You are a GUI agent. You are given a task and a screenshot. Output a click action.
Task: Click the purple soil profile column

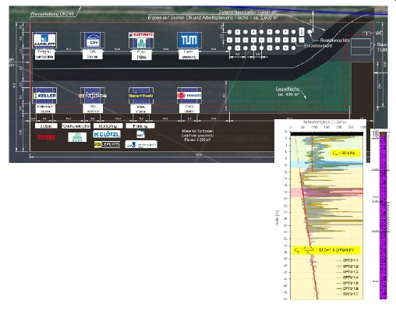(383, 216)
